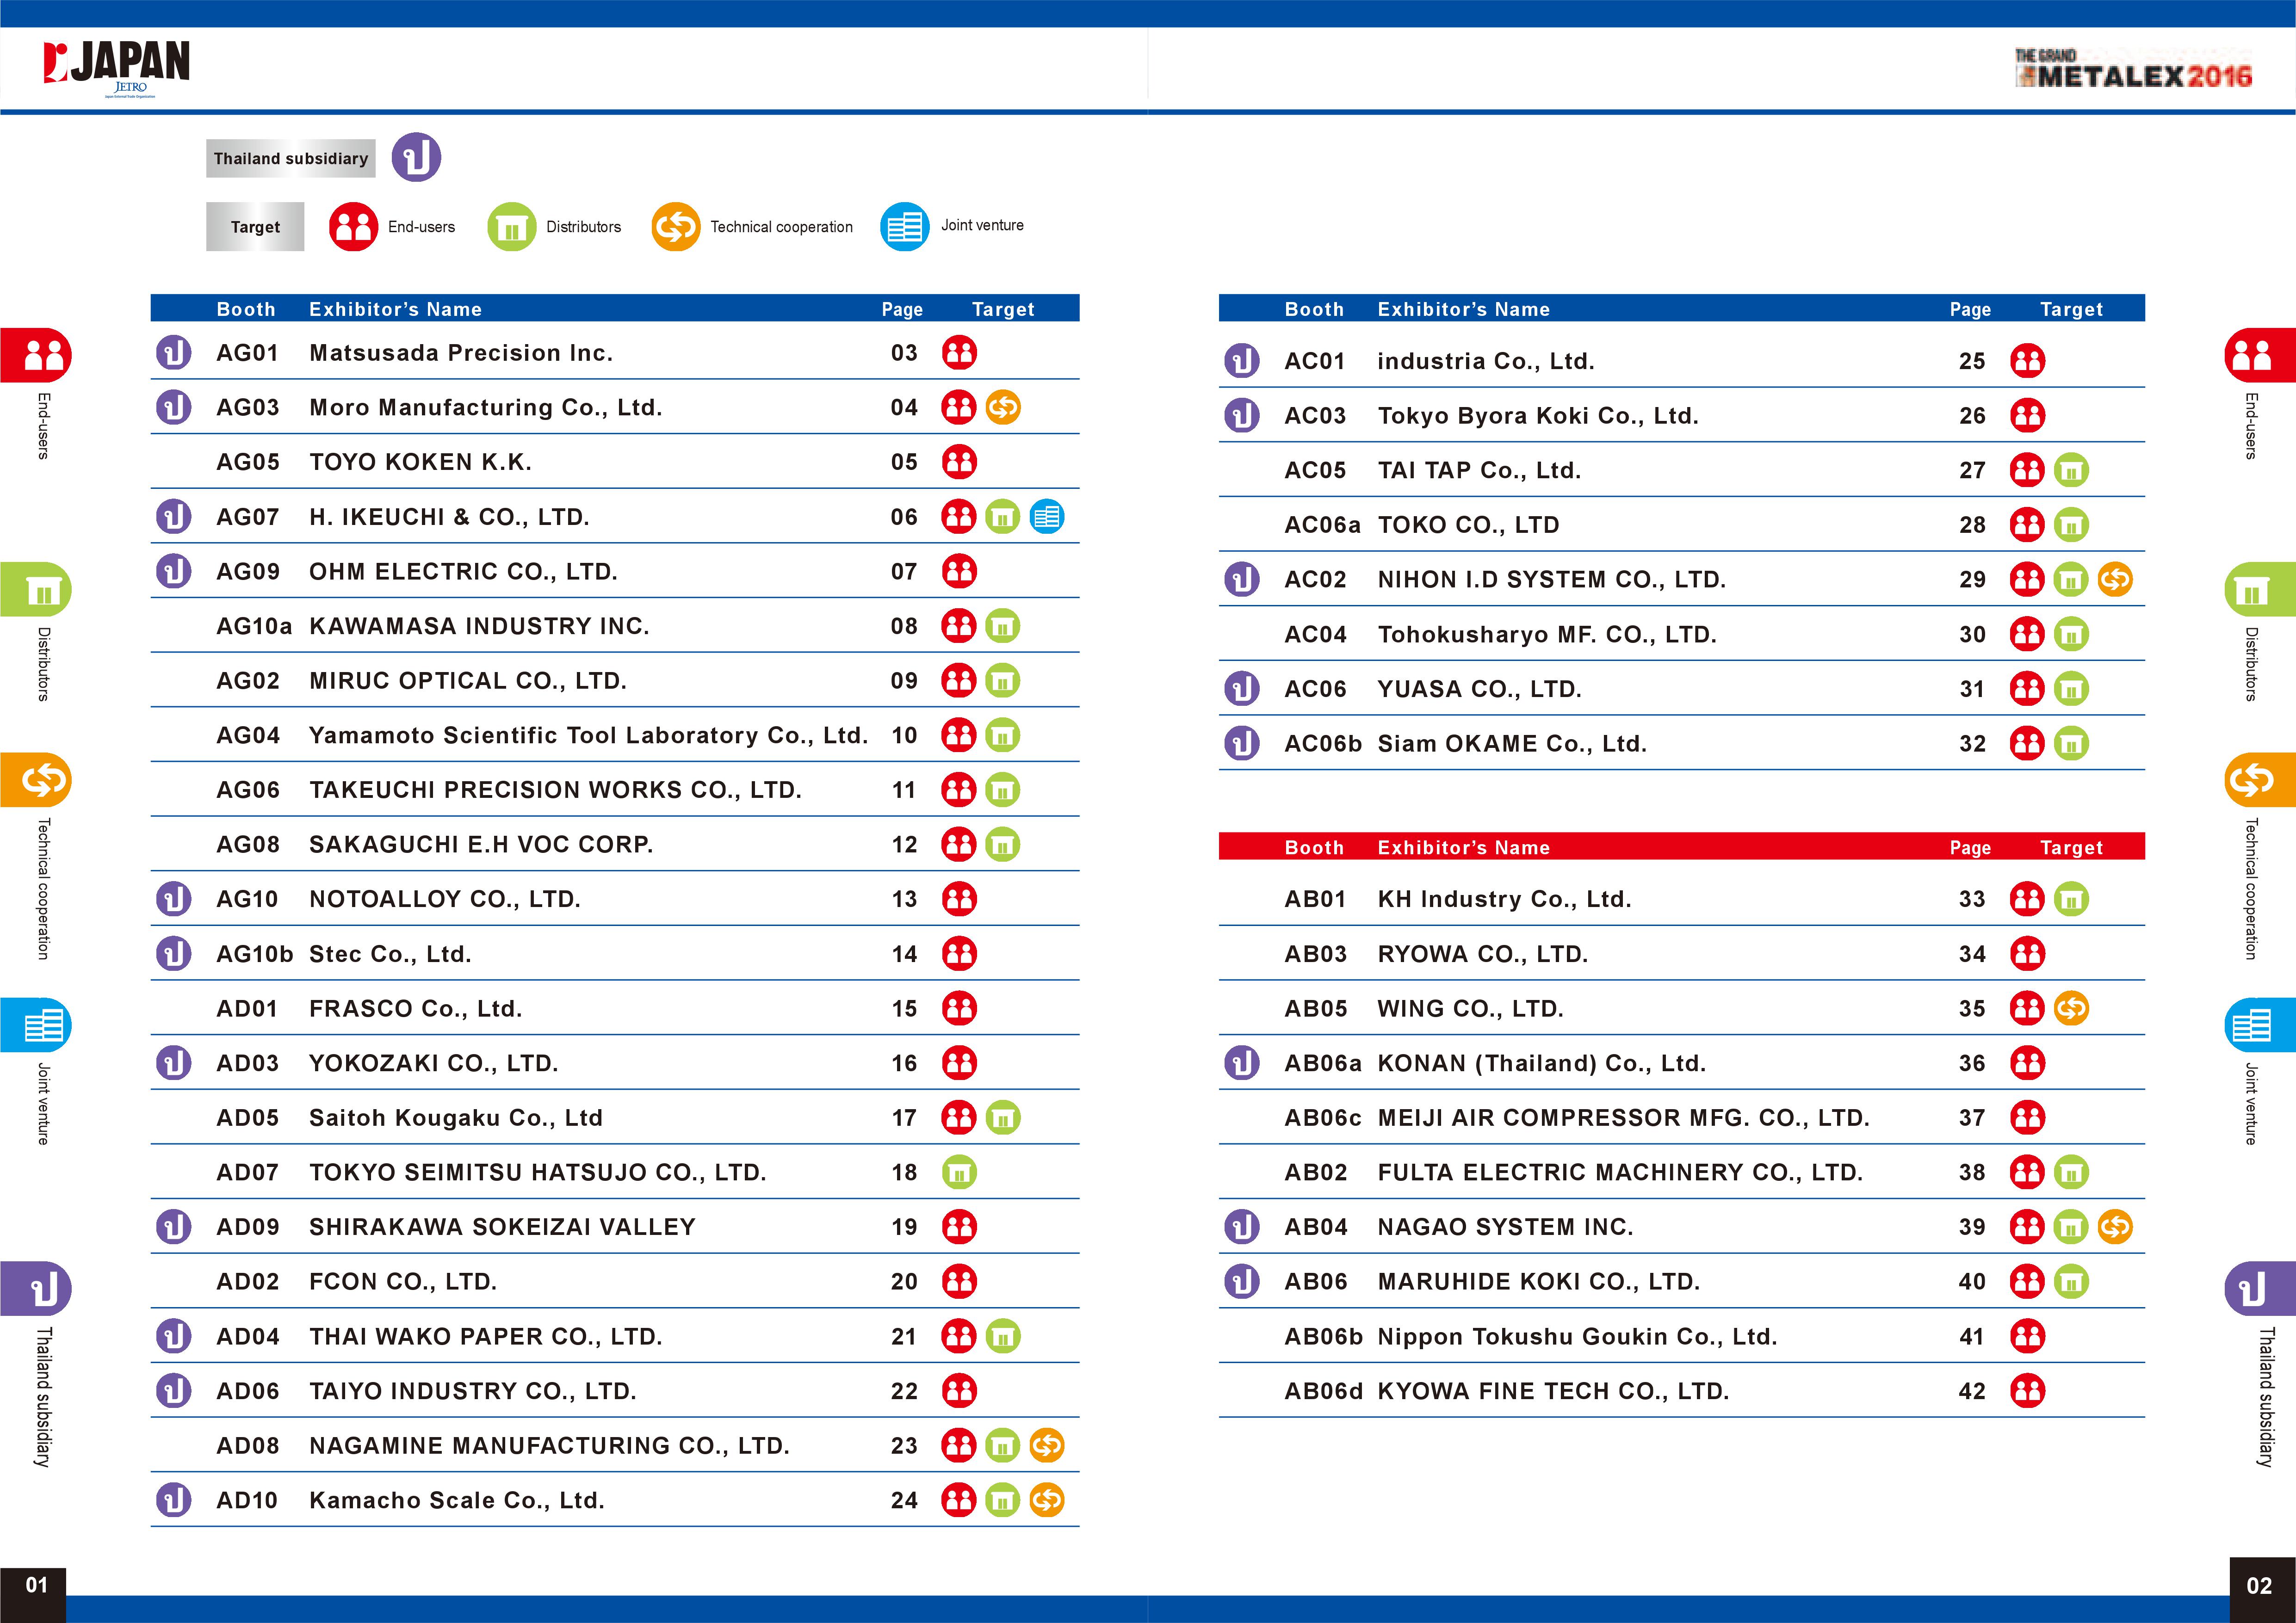Click the red End-users legend icon

coord(353,227)
